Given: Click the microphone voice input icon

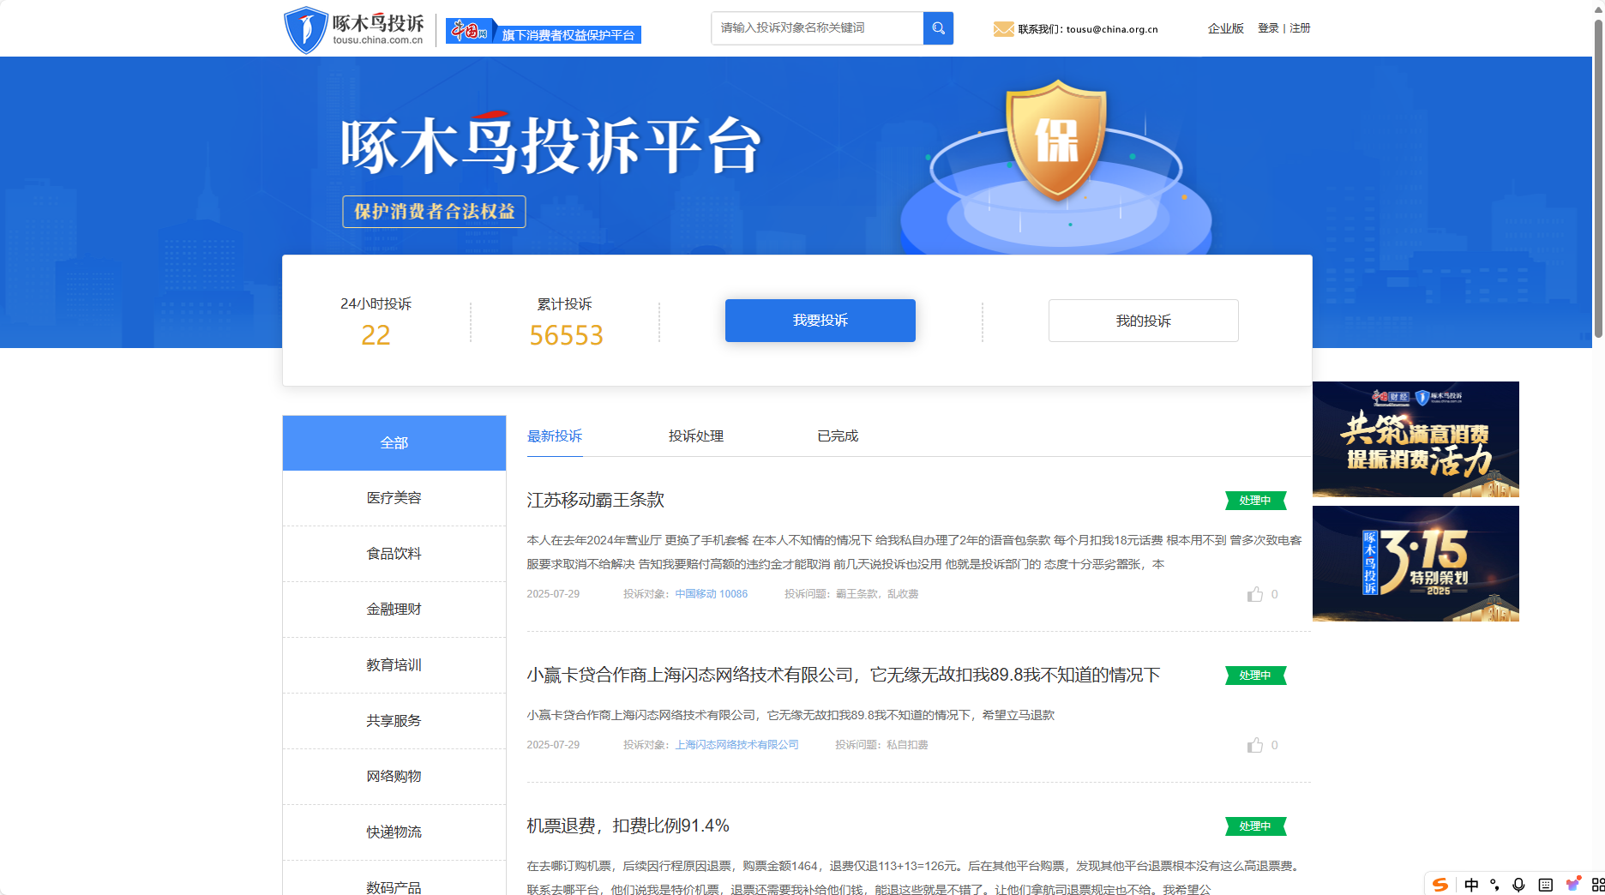Looking at the screenshot, I should pos(1518,885).
